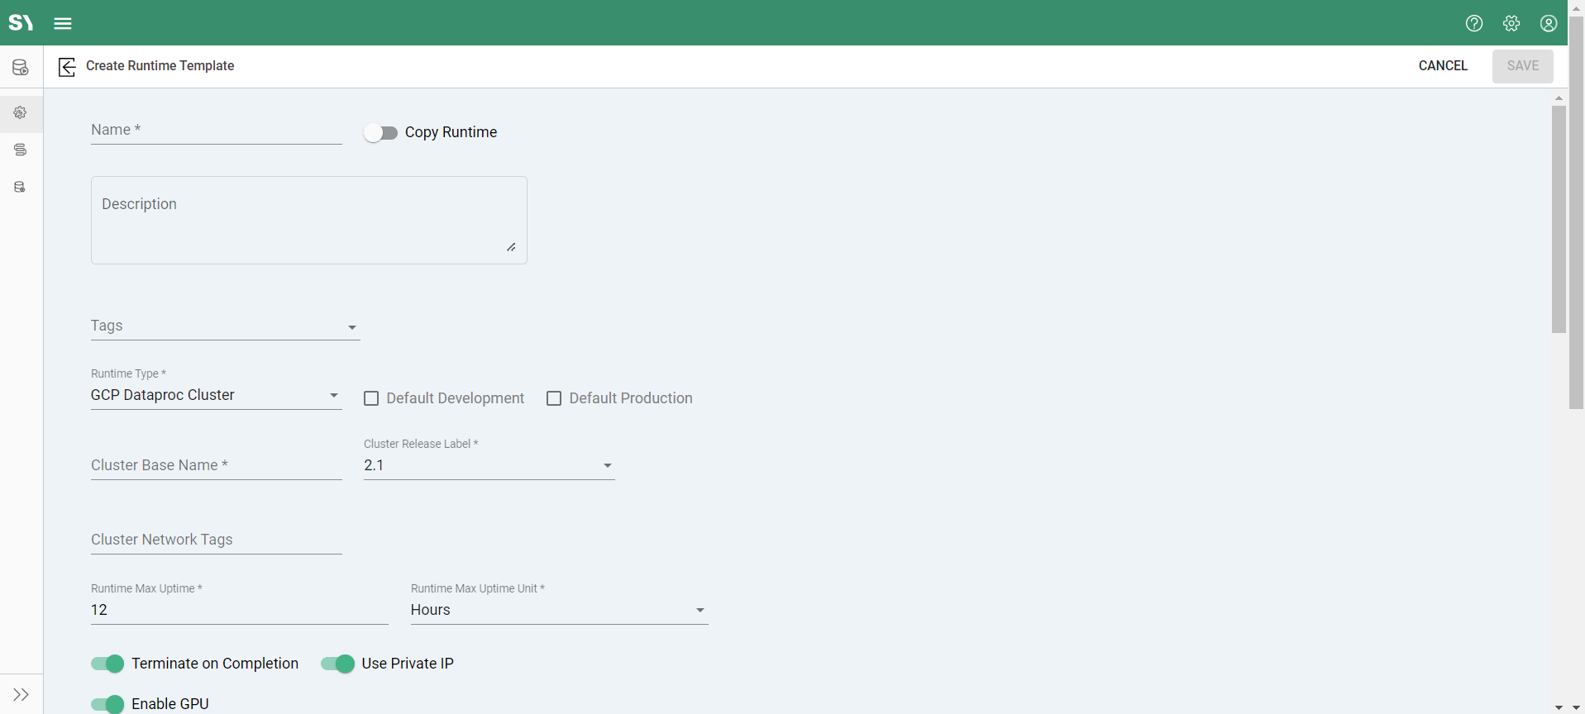Open the Tags dropdown
Viewport: 1585px width, 714px height.
point(225,326)
